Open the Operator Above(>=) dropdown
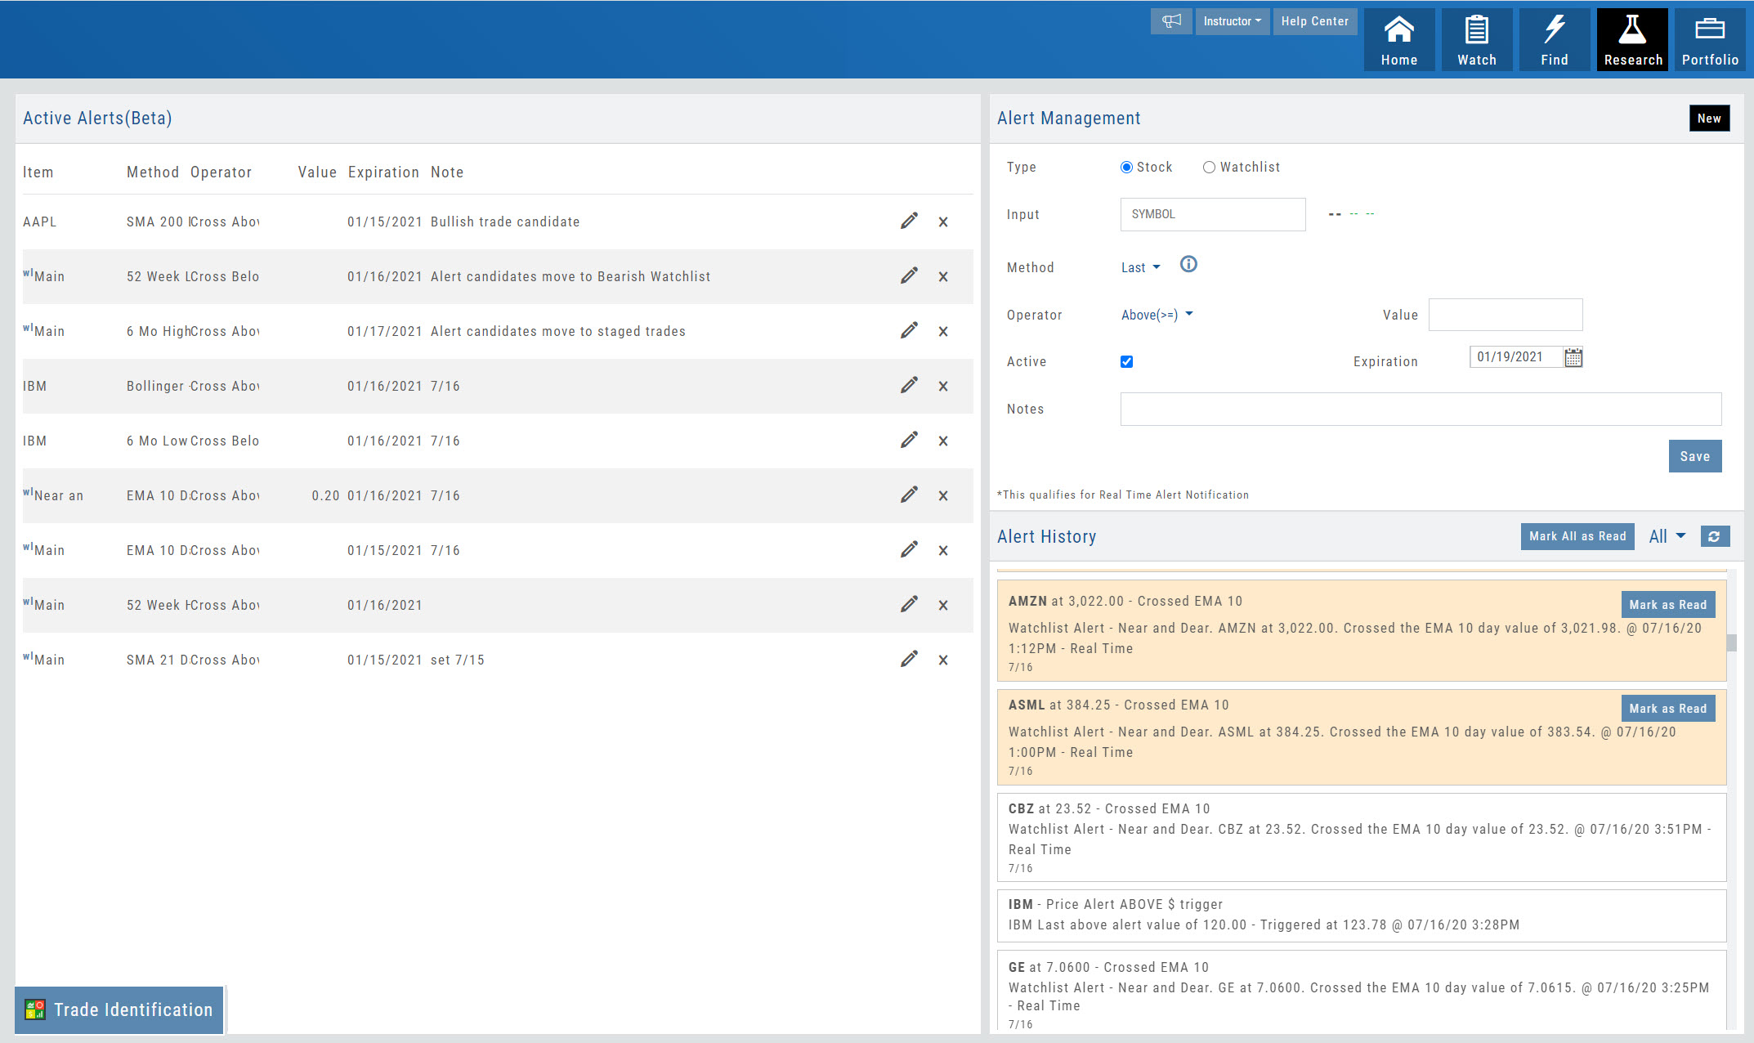 pos(1157,315)
